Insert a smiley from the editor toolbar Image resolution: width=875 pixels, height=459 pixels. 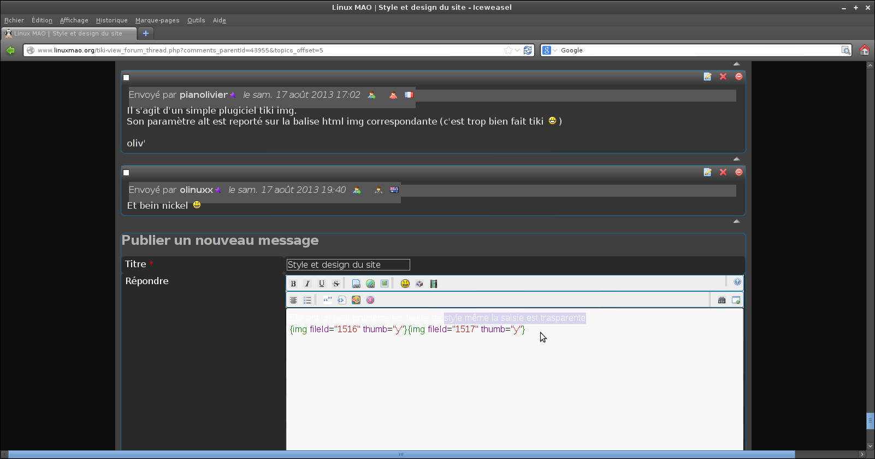click(x=405, y=284)
